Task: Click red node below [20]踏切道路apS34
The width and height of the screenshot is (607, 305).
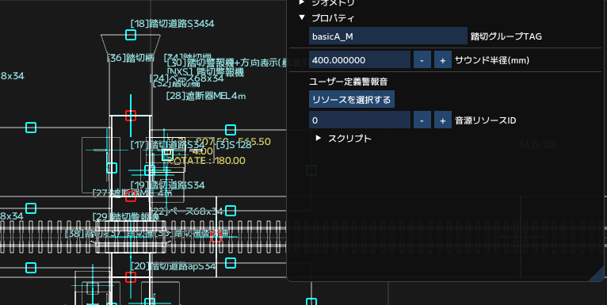Action: pos(131,277)
